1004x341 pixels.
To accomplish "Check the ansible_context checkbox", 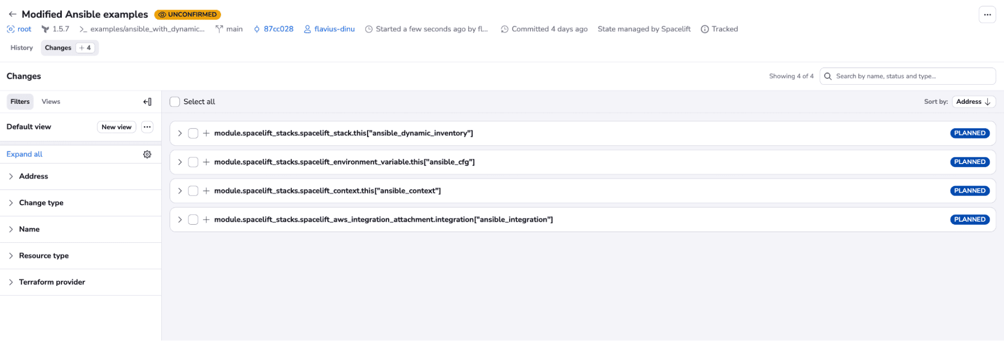I will coord(193,191).
